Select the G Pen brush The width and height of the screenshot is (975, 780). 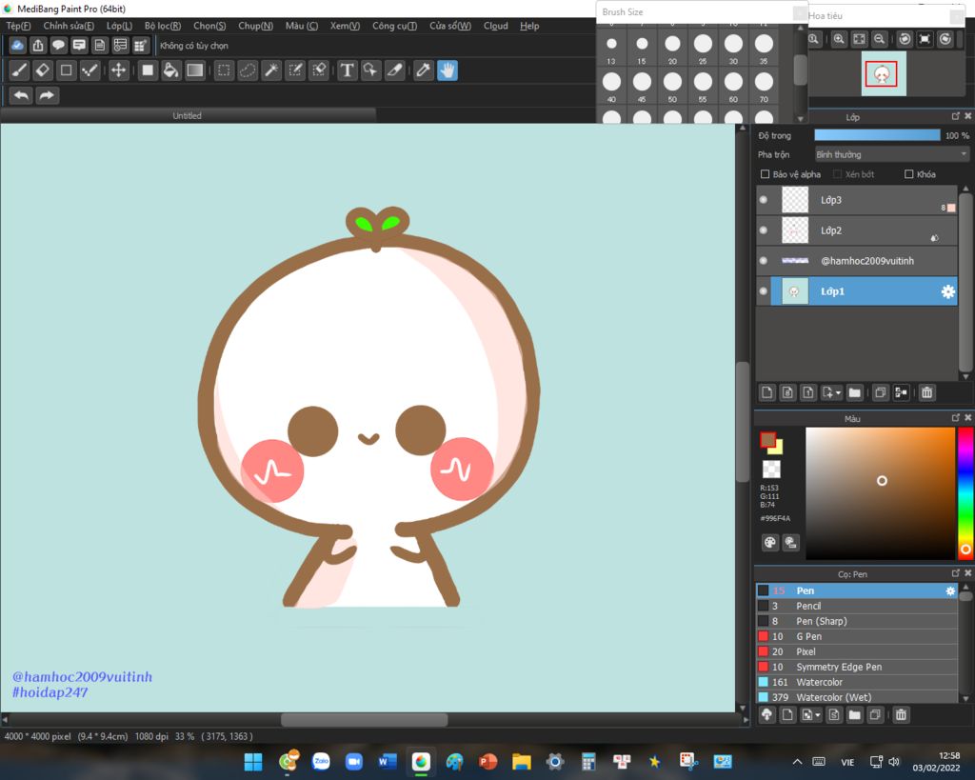(856, 636)
